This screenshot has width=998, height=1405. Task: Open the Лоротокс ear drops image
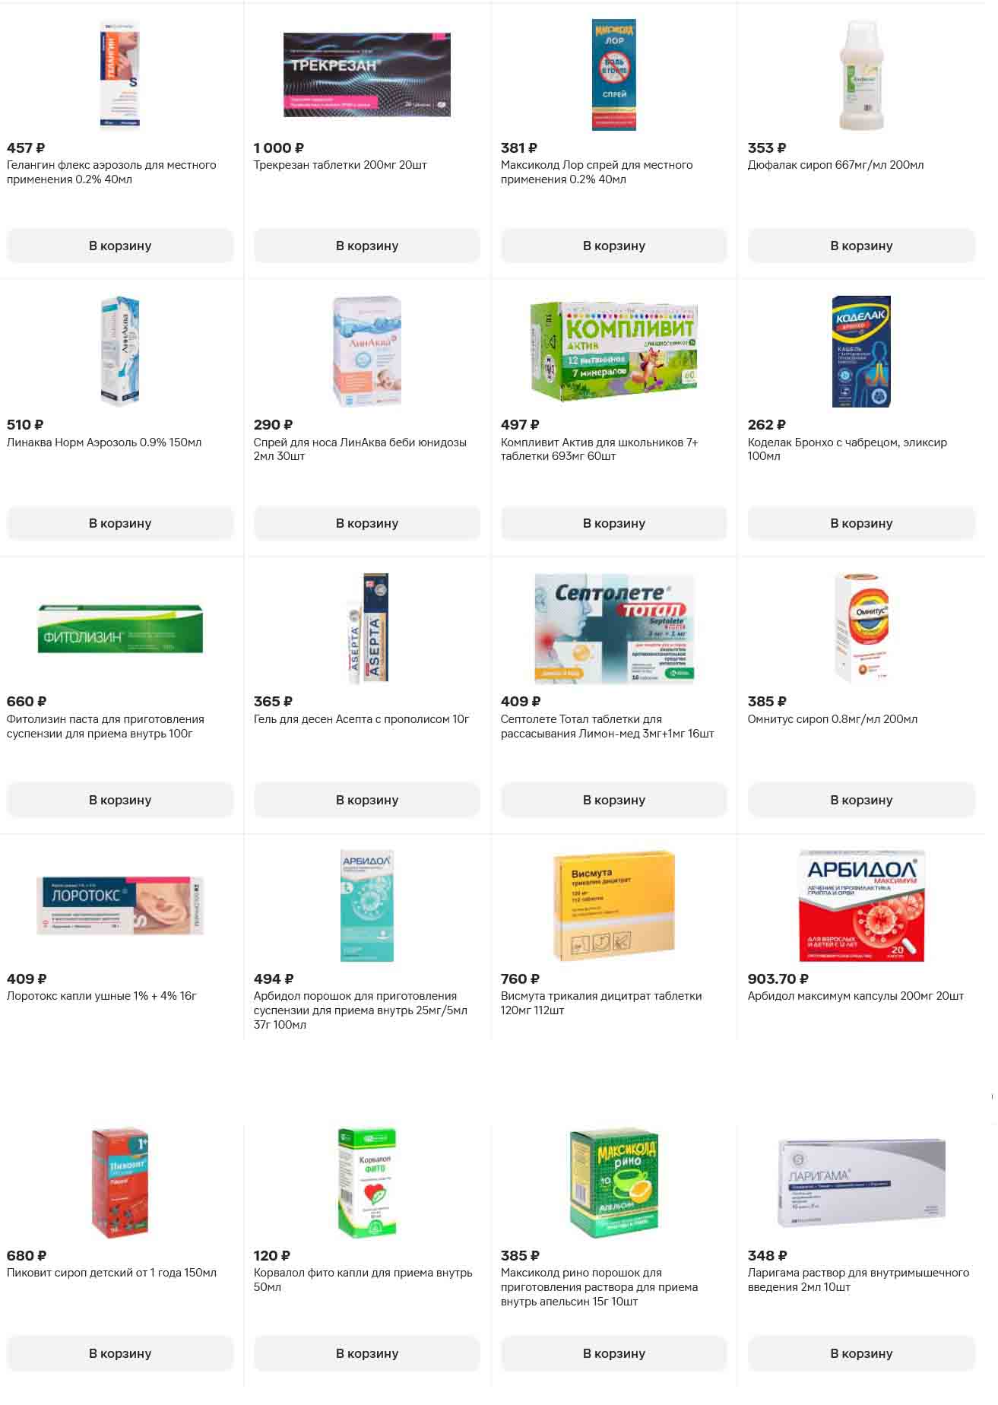120,905
